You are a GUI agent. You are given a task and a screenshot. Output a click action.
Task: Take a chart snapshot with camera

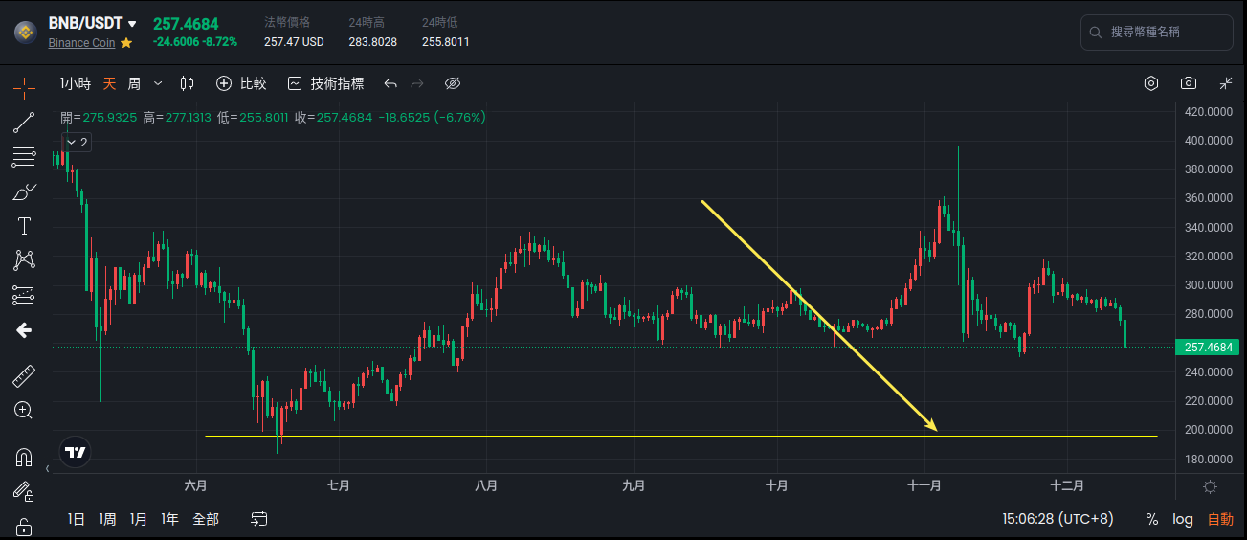pyautogui.click(x=1189, y=83)
